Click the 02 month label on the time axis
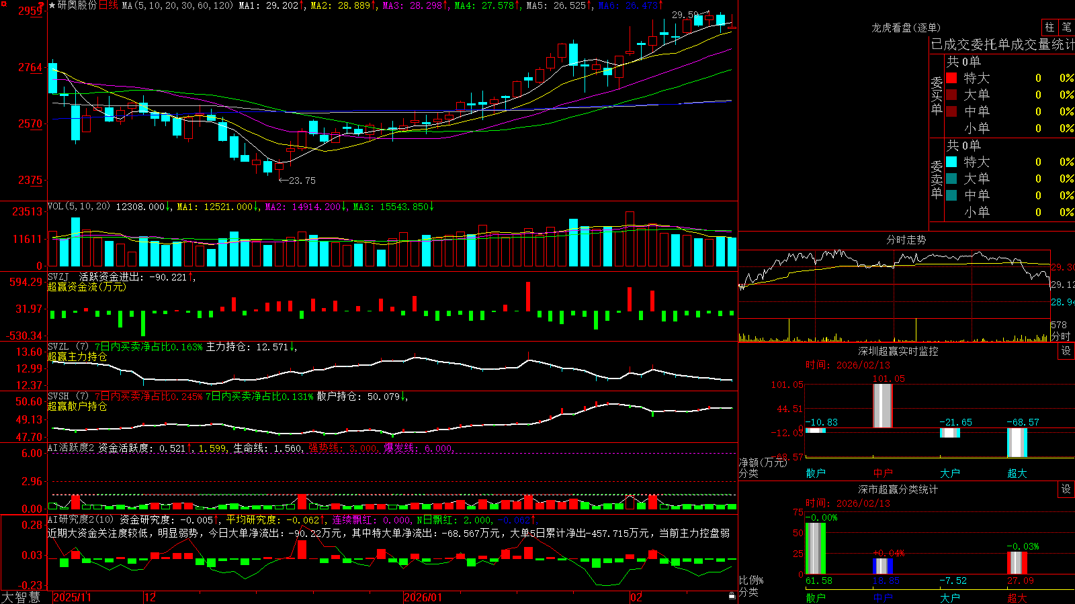Image resolution: width=1075 pixels, height=604 pixels. 636,597
